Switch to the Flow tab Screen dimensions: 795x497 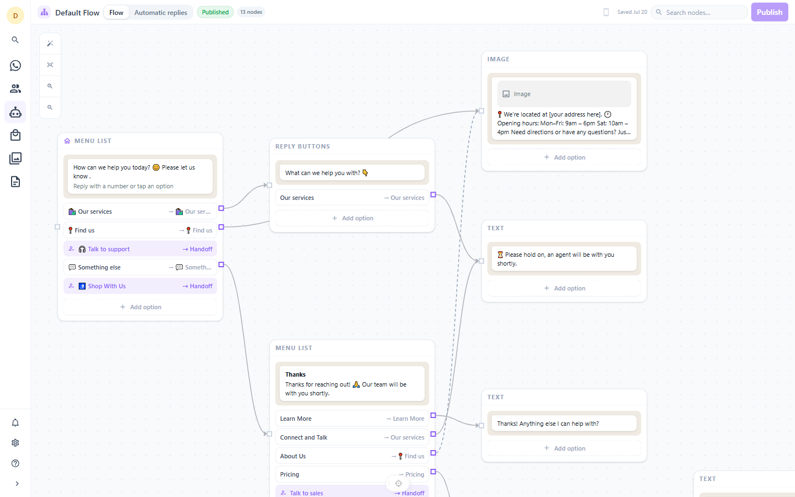[116, 12]
